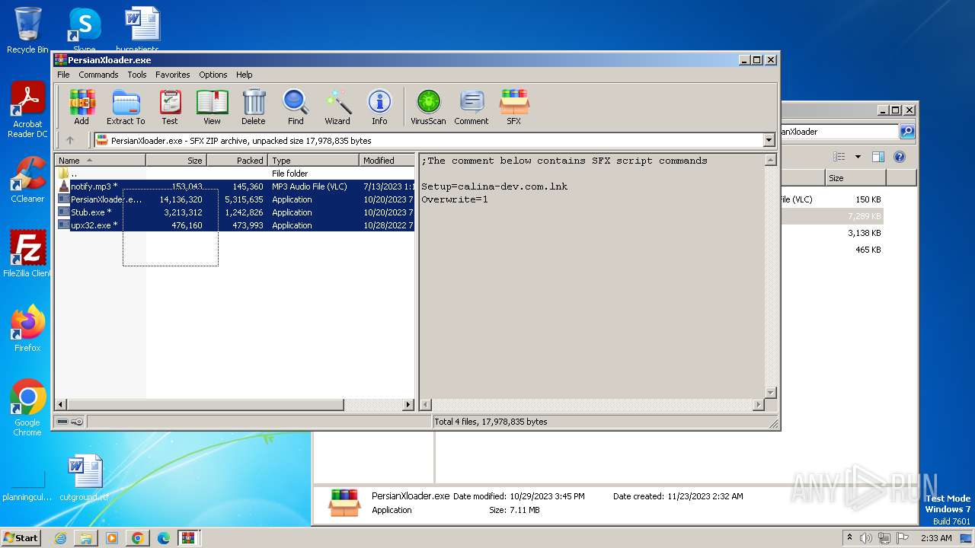
Task: Select notify.mp3 in the file list
Action: (x=235, y=186)
